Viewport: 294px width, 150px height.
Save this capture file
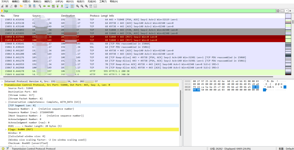(x=26, y=6)
